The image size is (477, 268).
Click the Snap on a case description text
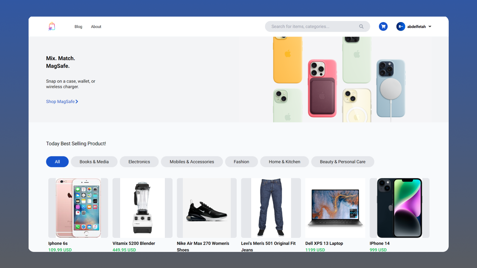click(71, 84)
